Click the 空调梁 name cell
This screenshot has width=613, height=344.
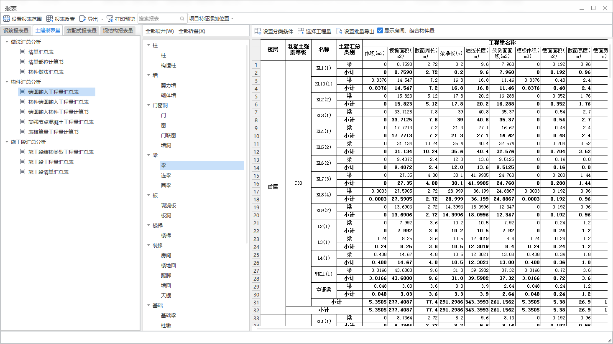[x=324, y=290]
